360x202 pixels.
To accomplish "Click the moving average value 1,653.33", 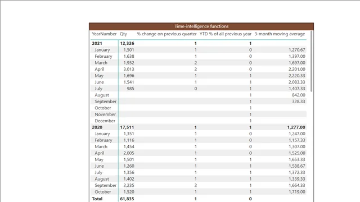I will (297, 159).
